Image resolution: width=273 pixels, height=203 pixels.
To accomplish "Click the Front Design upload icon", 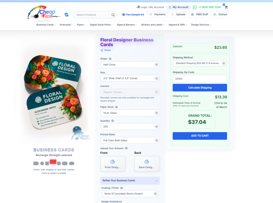I will [113, 162].
